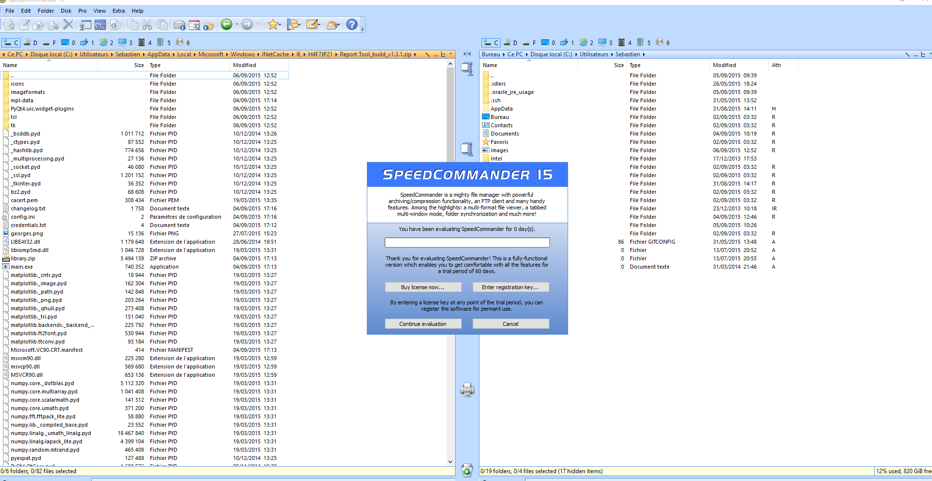The image size is (932, 481).
Task: Select the Internet Explorer location 2 in left panel
Action: coord(106,43)
